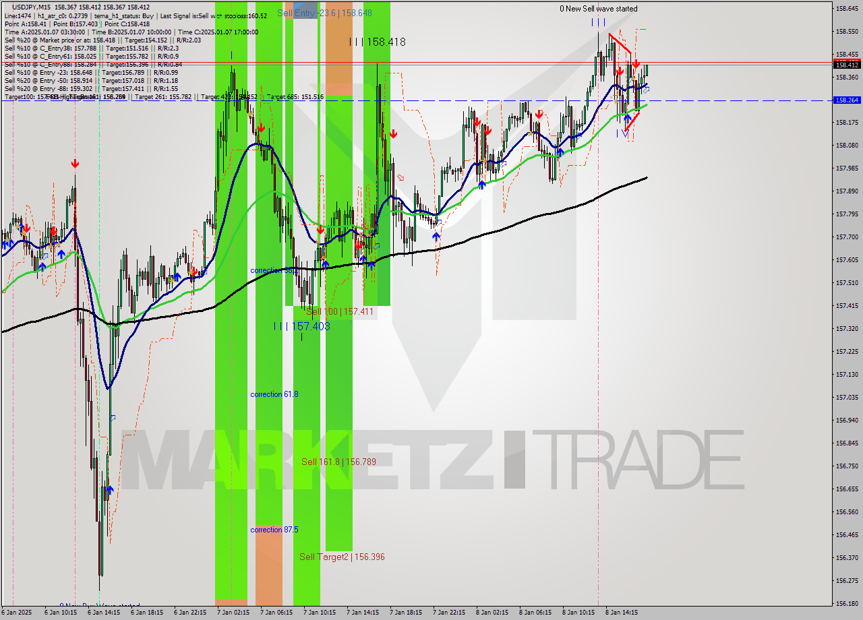
Task: Click the 156.275 price axis label
Action: click(x=847, y=580)
